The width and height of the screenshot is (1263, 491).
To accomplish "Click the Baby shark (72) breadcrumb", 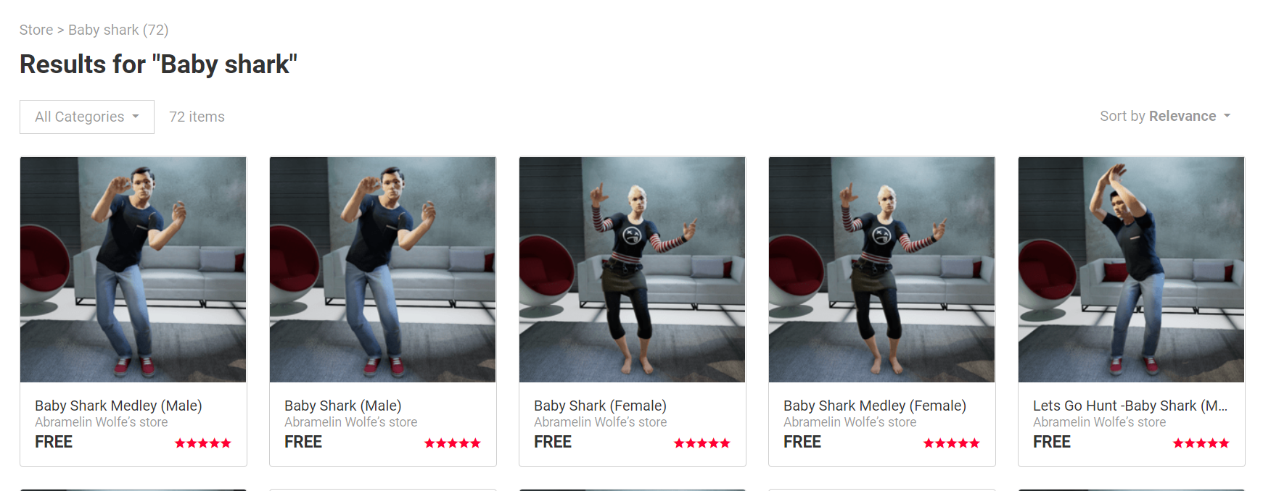I will coord(118,30).
